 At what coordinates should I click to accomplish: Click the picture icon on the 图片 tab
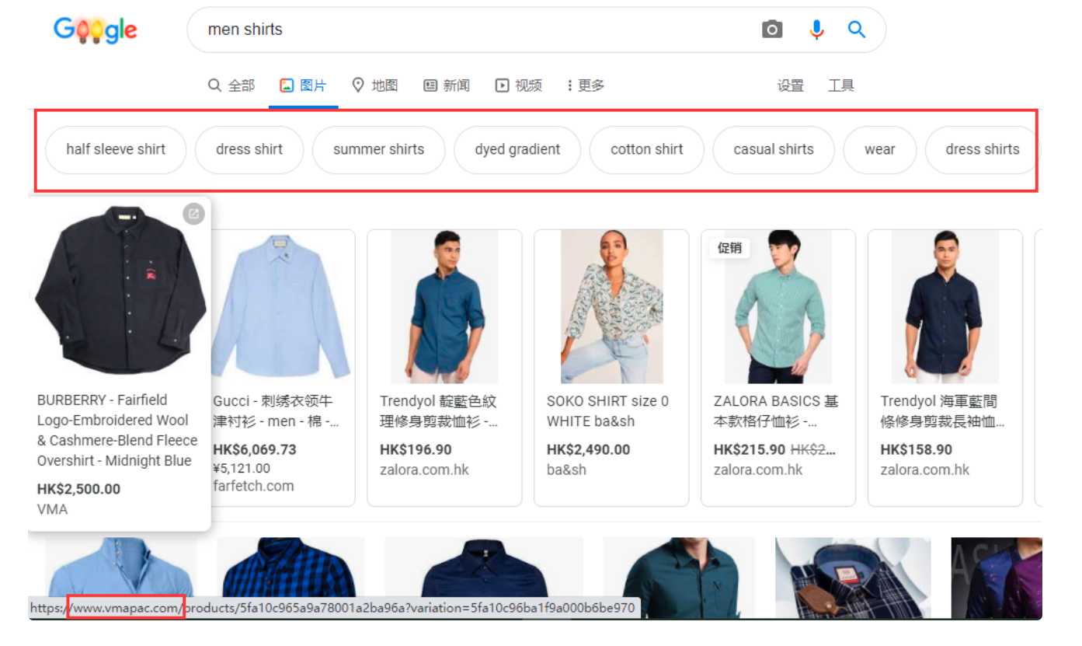click(x=287, y=85)
